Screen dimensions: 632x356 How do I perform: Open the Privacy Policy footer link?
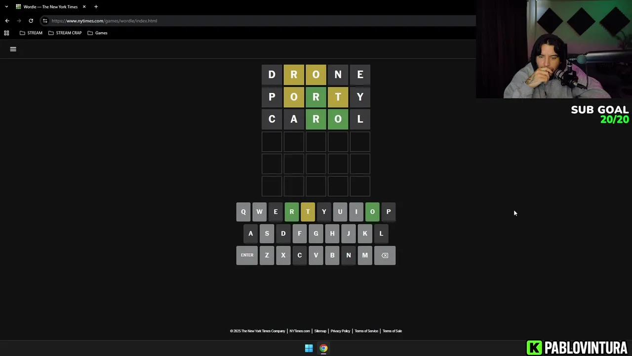pos(340,331)
